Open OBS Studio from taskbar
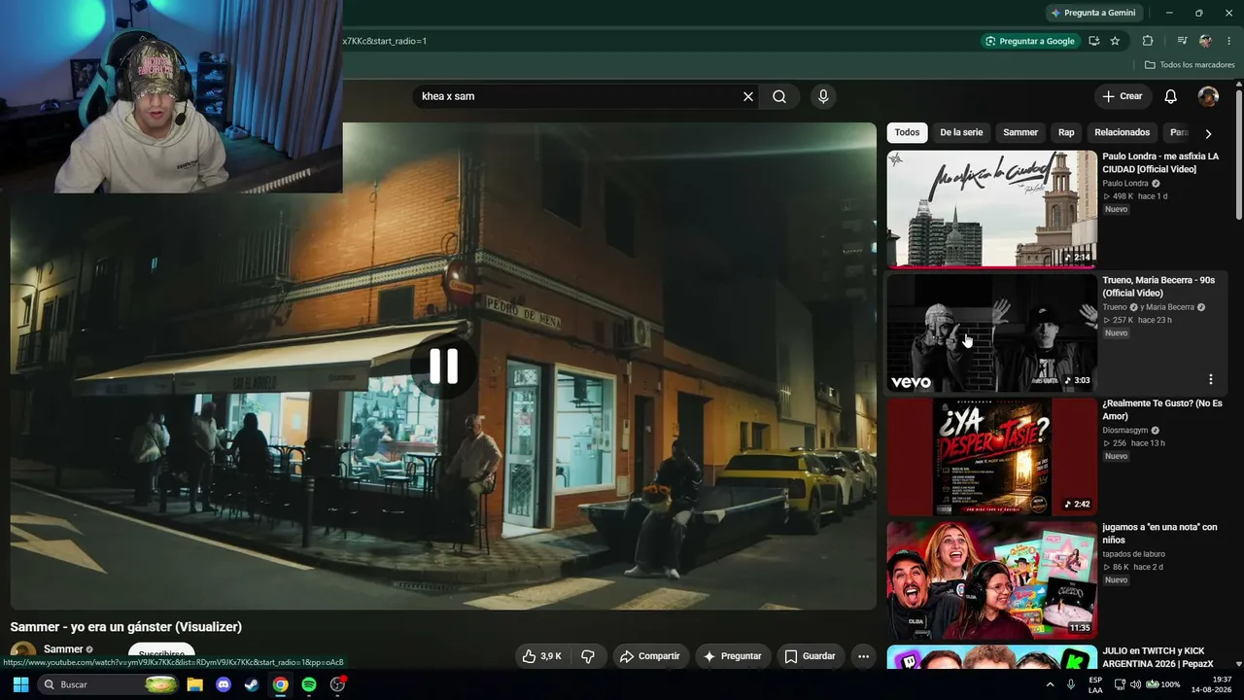Image resolution: width=1244 pixels, height=700 pixels. coord(338,684)
